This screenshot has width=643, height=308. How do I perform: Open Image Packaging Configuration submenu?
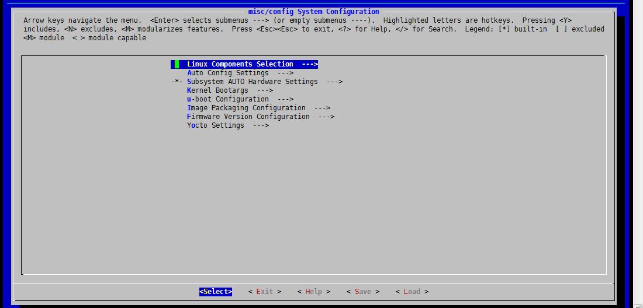tap(259, 108)
